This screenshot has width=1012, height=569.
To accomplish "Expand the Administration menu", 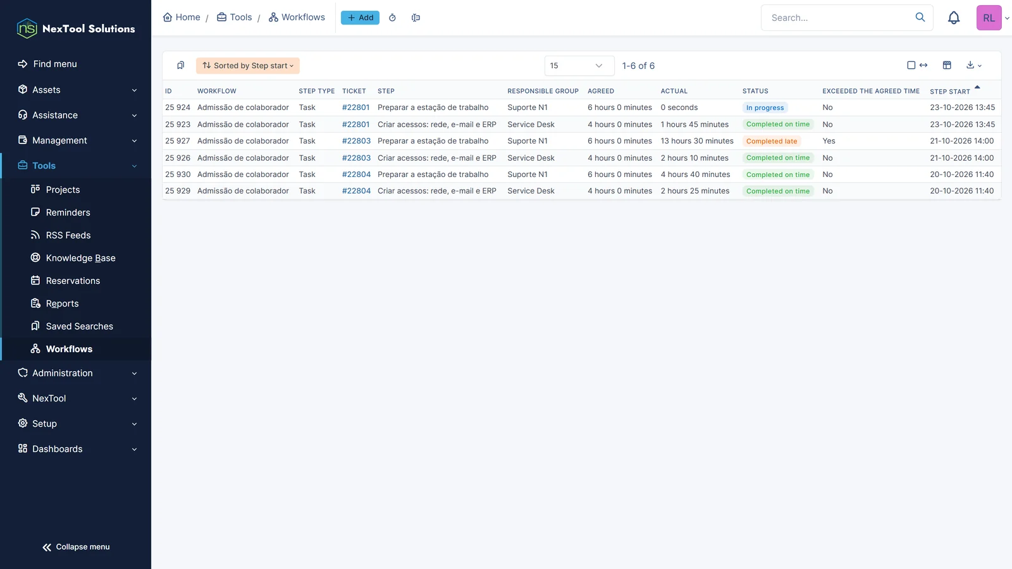I will [x=76, y=373].
